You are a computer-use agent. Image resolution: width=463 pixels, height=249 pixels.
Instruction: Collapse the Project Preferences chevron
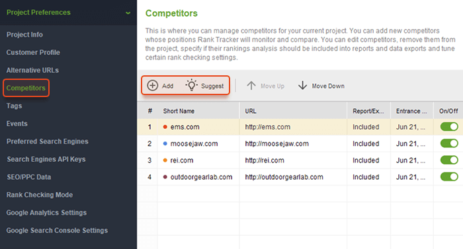[x=128, y=13]
